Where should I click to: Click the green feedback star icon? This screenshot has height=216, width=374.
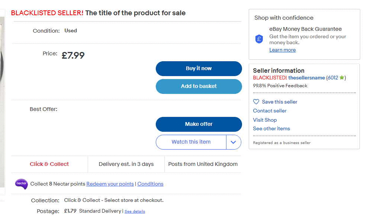click(342, 78)
